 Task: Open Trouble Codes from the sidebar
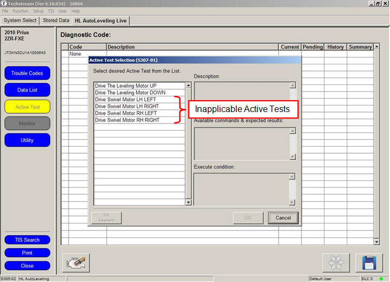coord(27,73)
